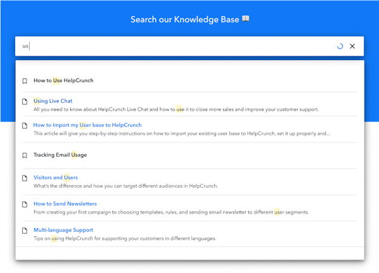Click document icon next to Multi-language Support
Viewport: 379px width, 273px height.
point(25,231)
